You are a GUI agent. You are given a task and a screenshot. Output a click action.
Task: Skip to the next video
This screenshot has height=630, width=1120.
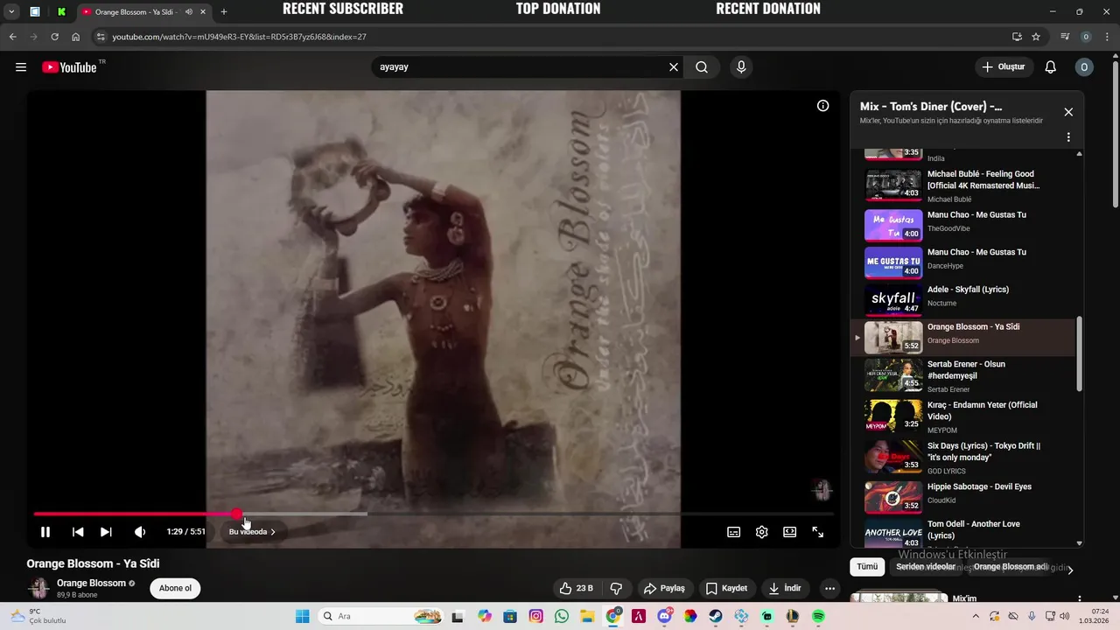[106, 532]
